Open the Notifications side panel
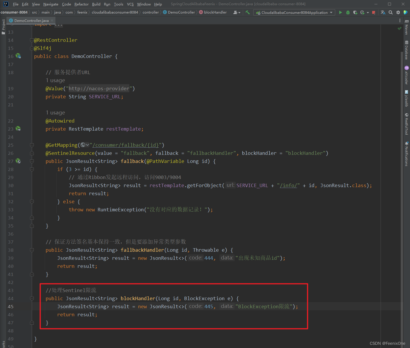This screenshot has height=348, width=410. click(407, 154)
